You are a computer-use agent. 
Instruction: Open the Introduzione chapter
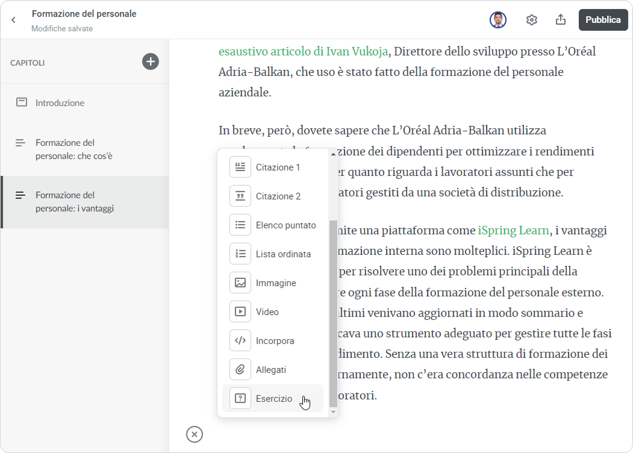(60, 103)
